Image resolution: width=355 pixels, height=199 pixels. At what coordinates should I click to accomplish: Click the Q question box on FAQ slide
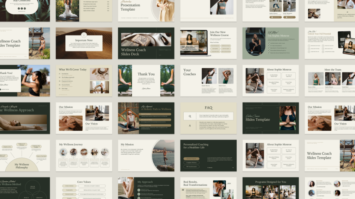point(208,116)
